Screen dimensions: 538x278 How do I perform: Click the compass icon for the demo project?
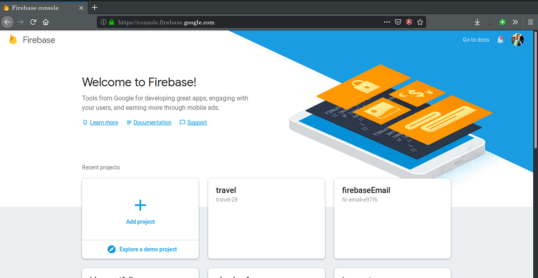click(x=111, y=249)
